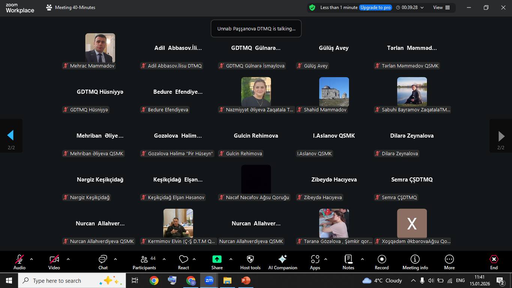Image resolution: width=512 pixels, height=288 pixels.
Task: Open the Chat panel
Action: pyautogui.click(x=103, y=262)
